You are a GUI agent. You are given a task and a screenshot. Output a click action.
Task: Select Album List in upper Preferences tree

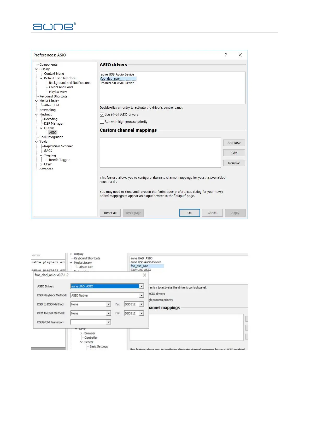point(51,105)
